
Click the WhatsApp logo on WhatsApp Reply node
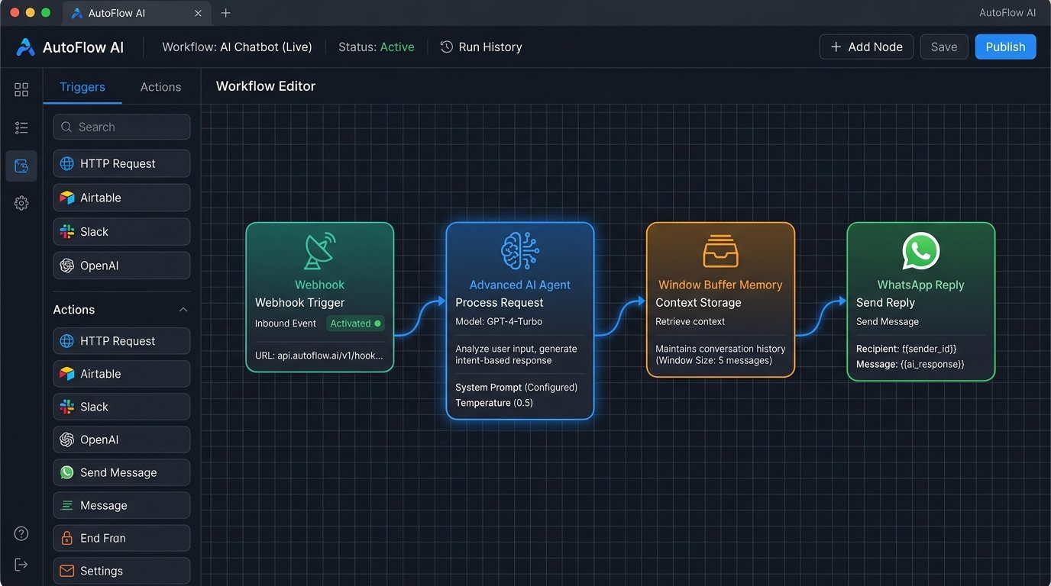[x=920, y=252]
